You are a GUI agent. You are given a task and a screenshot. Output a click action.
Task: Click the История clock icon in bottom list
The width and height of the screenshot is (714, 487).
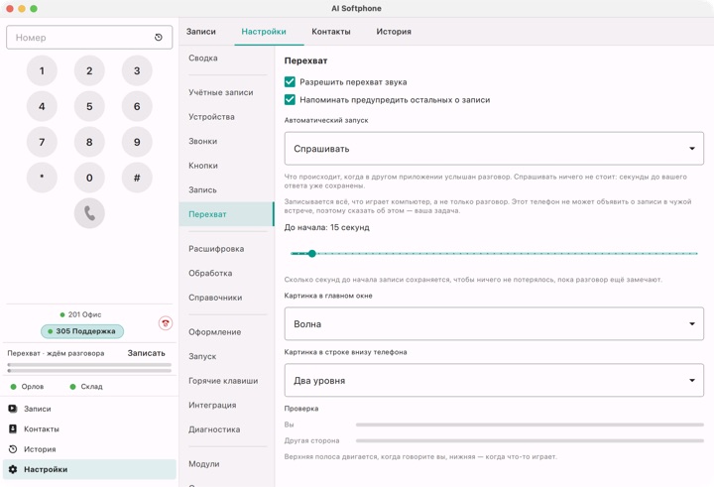[x=13, y=449]
